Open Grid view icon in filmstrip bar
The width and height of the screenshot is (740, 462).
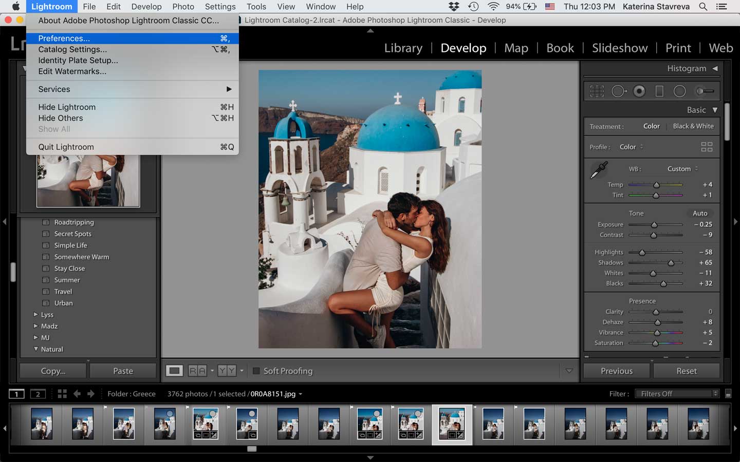point(62,394)
